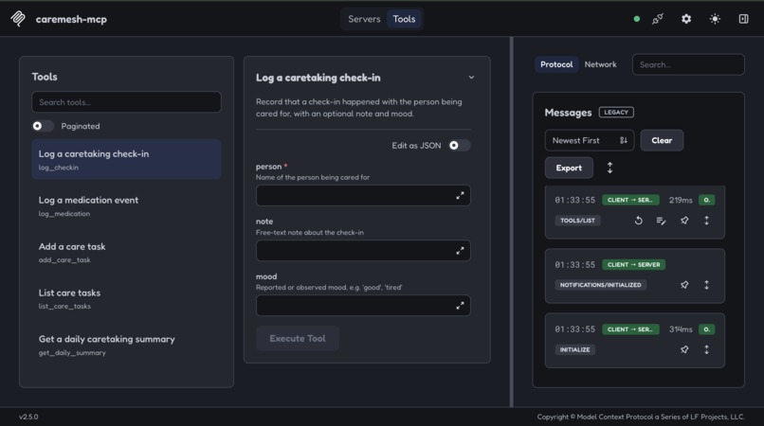Collapse the side panel with header icon
Image resolution: width=764 pixels, height=426 pixels.
(743, 19)
